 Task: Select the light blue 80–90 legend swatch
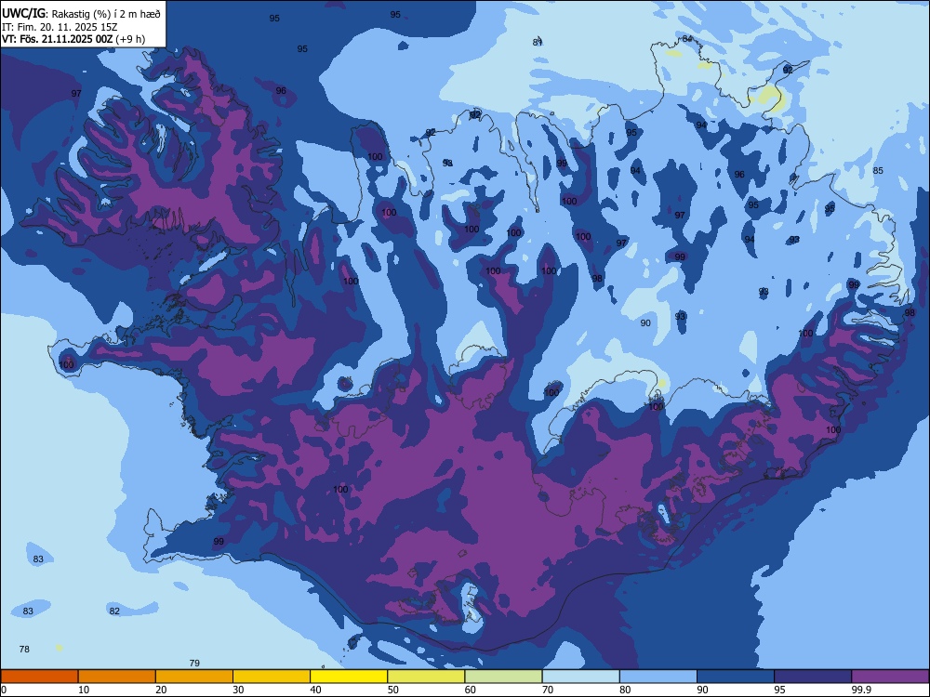pyautogui.click(x=658, y=677)
